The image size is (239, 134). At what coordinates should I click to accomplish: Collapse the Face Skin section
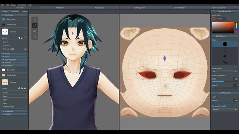coord(14,66)
